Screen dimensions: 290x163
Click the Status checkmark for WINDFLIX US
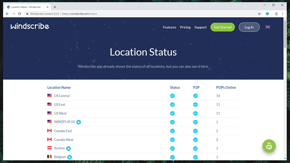pyautogui.click(x=172, y=122)
